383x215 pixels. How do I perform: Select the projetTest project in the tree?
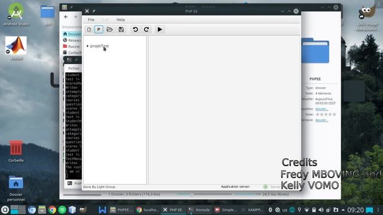[99, 46]
